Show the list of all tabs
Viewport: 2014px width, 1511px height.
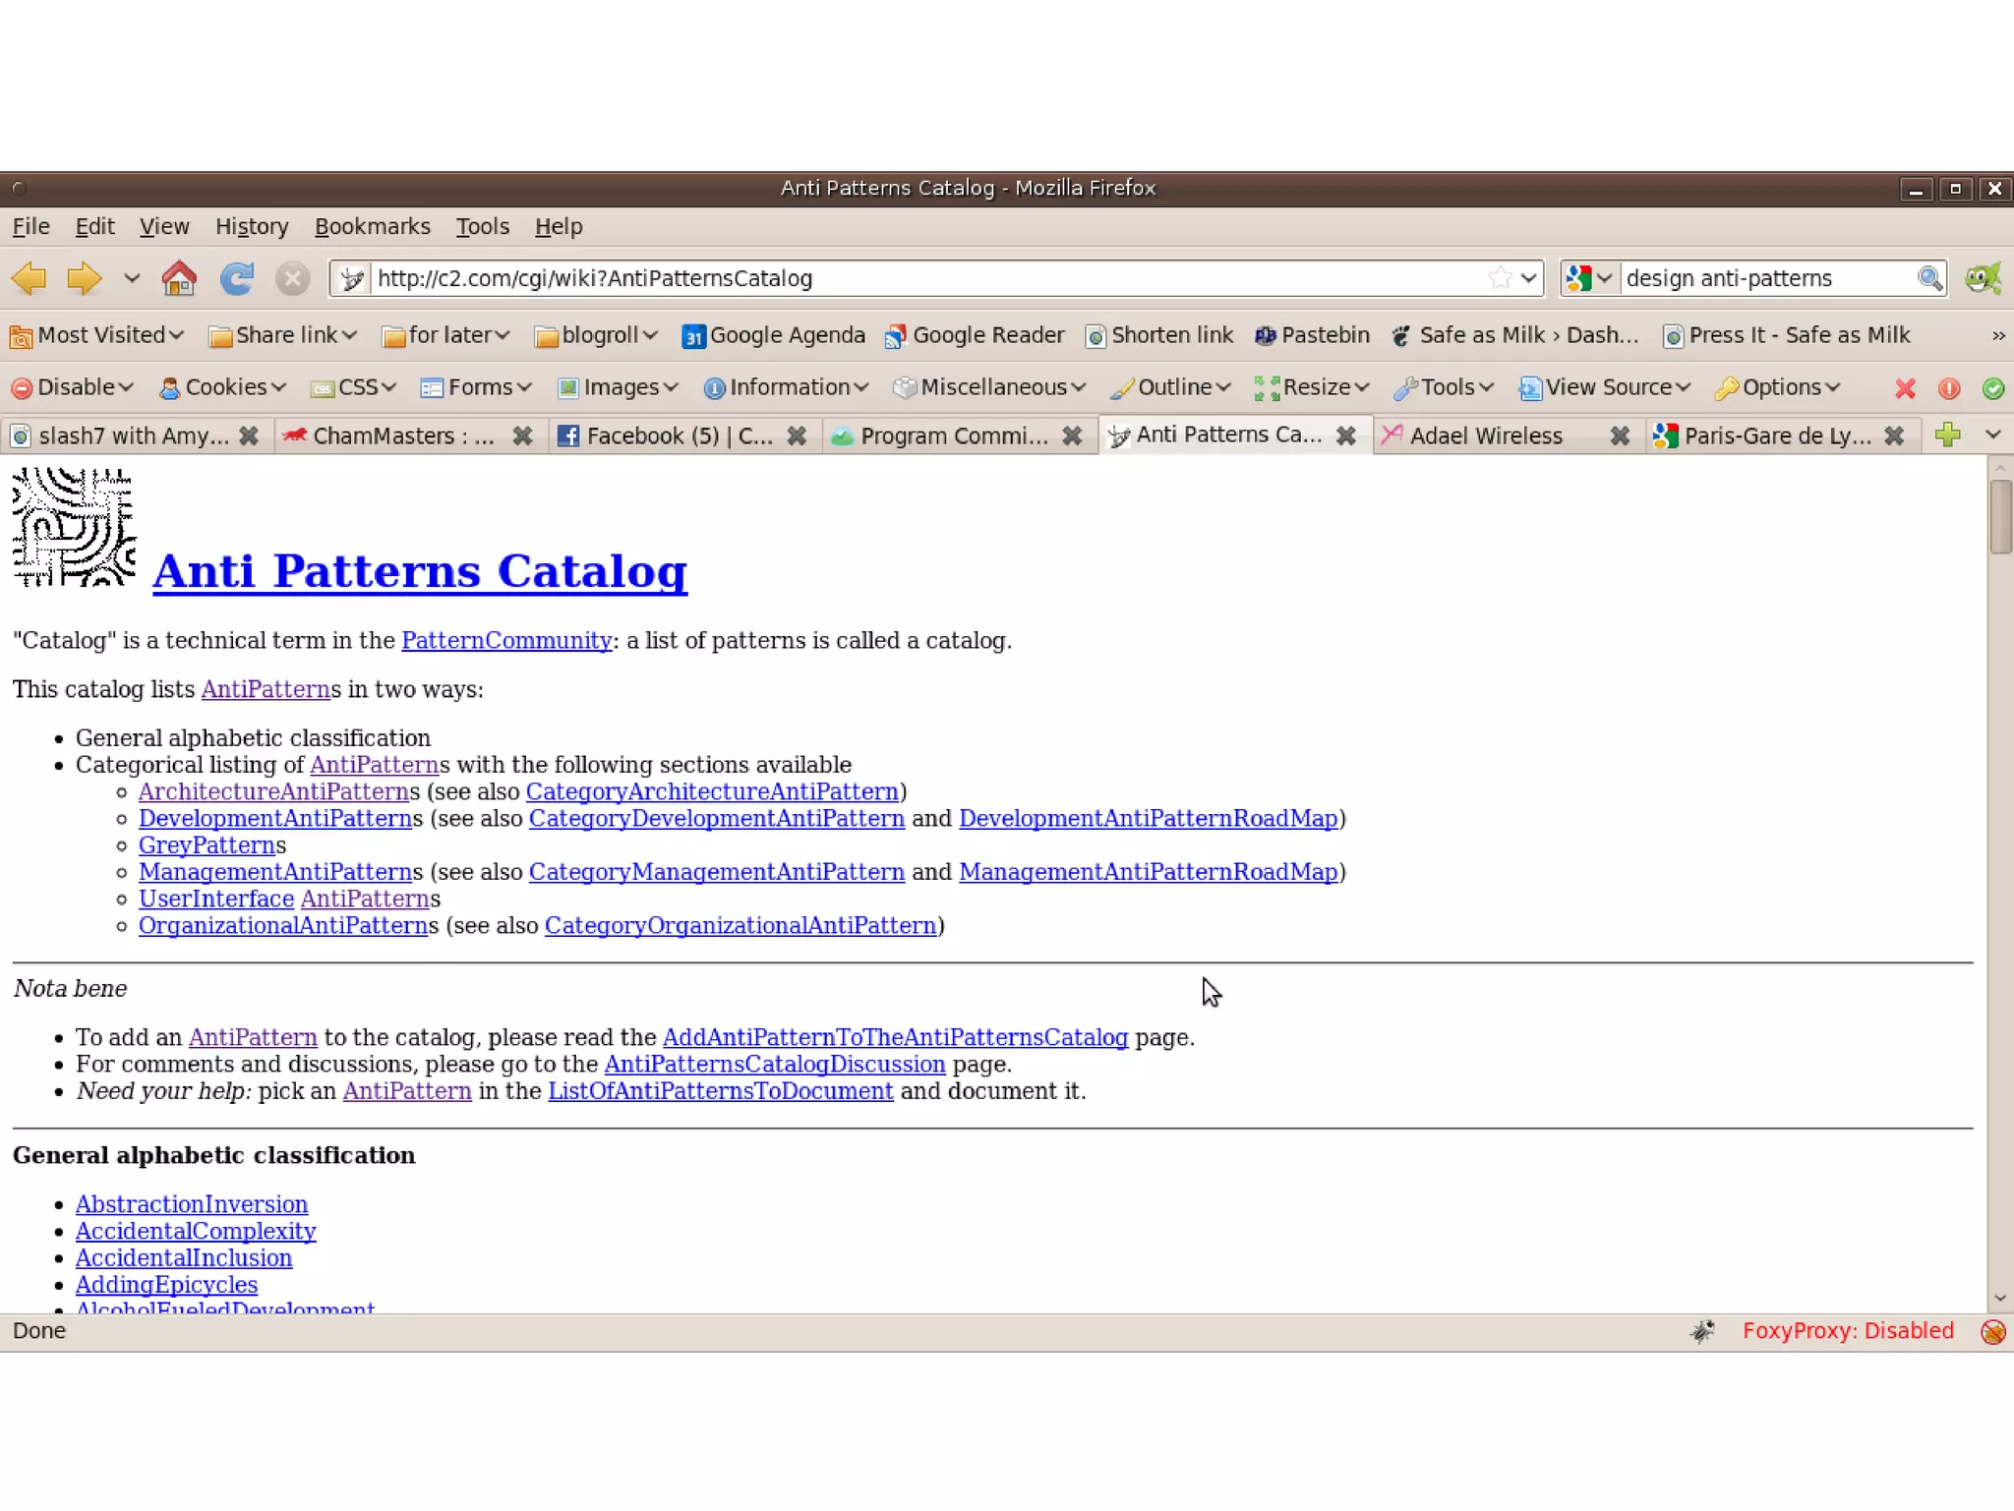(x=1992, y=435)
